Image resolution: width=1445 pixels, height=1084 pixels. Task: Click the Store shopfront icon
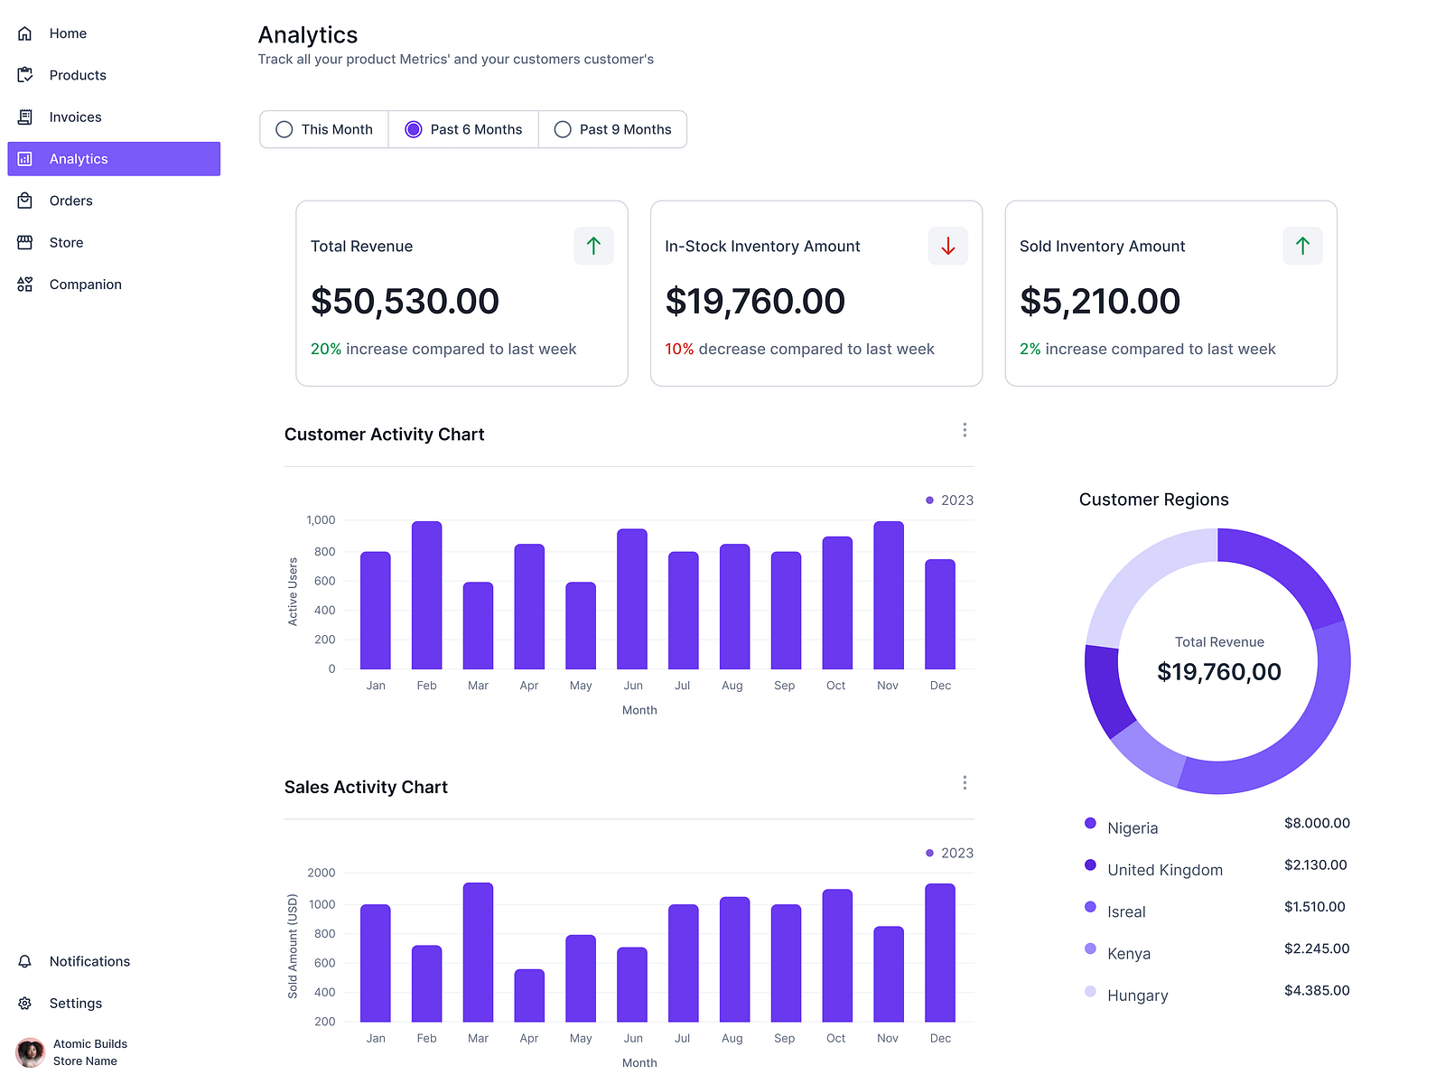(x=25, y=242)
